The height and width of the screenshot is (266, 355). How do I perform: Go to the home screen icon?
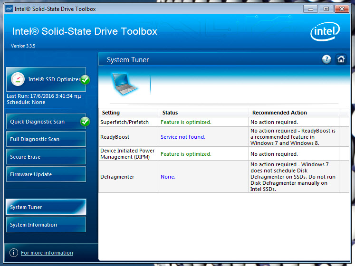[x=341, y=59]
